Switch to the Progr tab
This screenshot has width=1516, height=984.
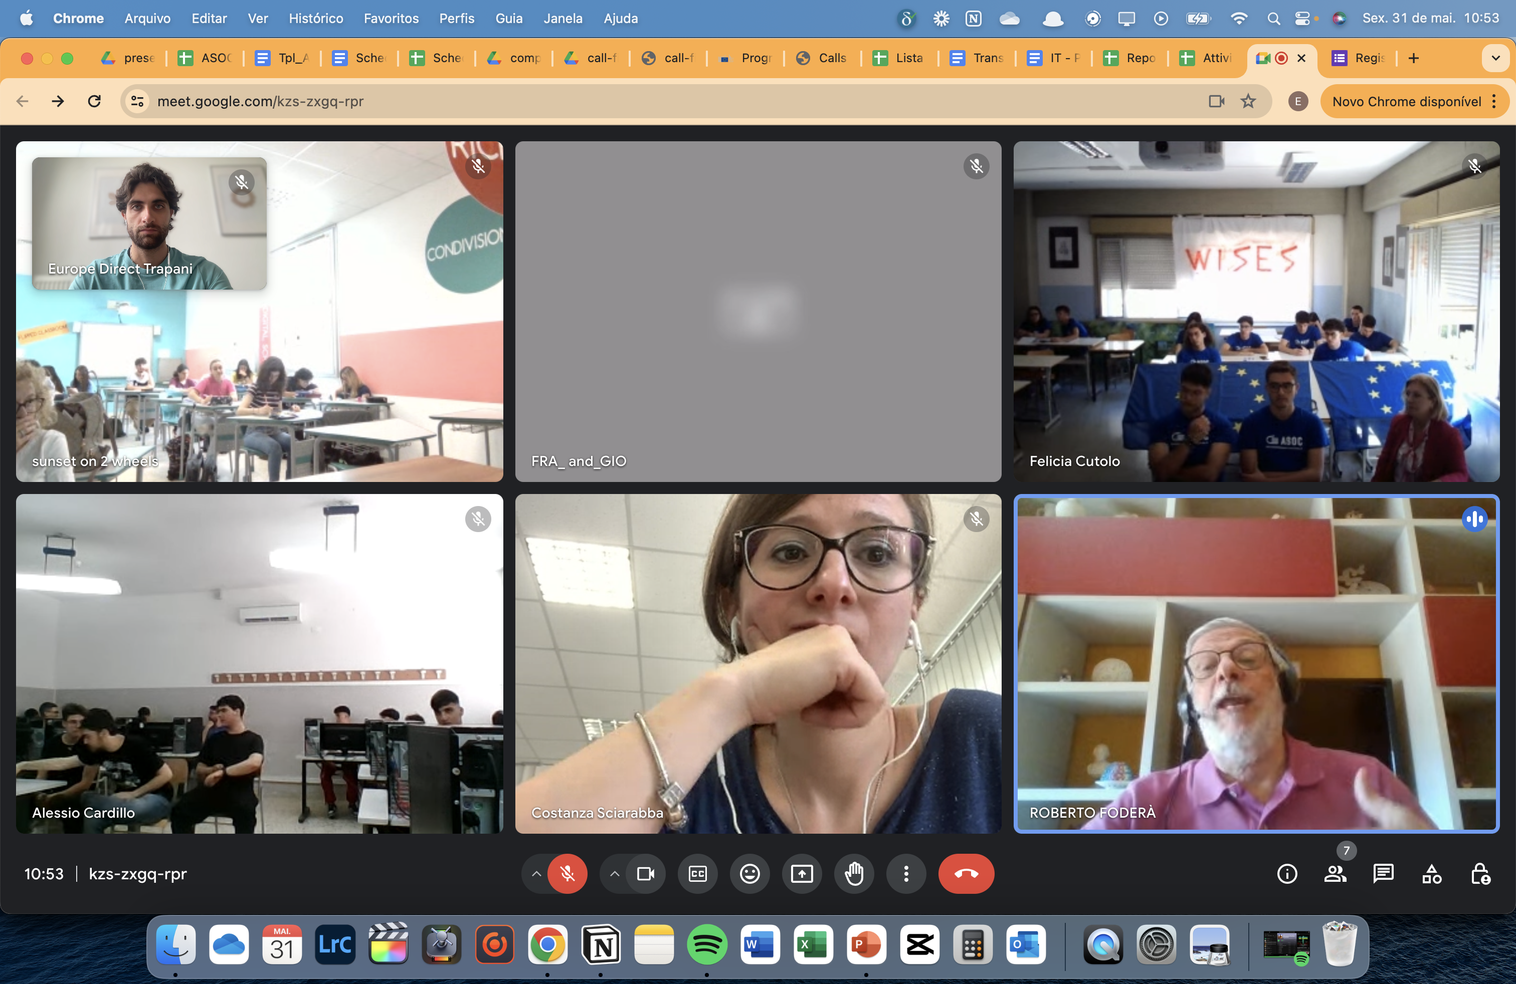click(x=745, y=58)
